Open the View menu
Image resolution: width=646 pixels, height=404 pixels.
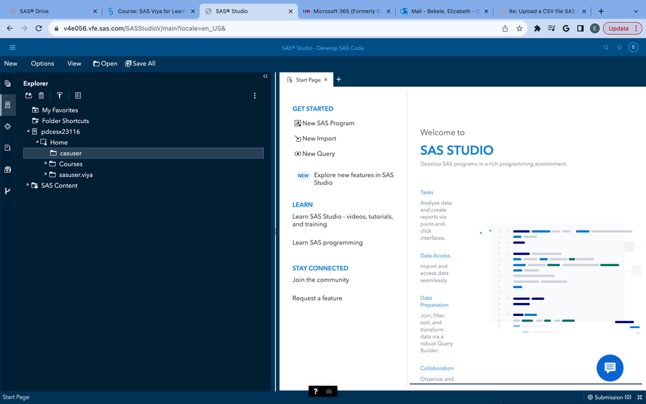[x=74, y=63]
